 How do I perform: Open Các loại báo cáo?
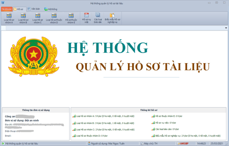point(98,18)
